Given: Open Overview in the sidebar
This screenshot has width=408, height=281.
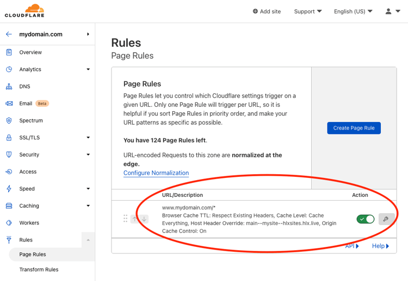Looking at the screenshot, I should pyautogui.click(x=30, y=53).
